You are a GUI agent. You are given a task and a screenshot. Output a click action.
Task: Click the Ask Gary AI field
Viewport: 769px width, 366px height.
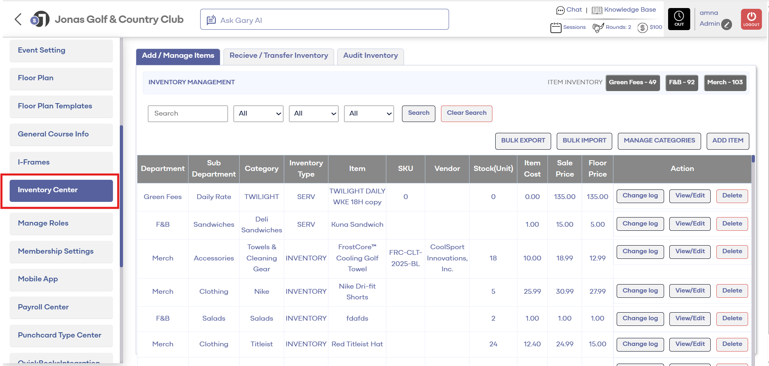pyautogui.click(x=324, y=20)
